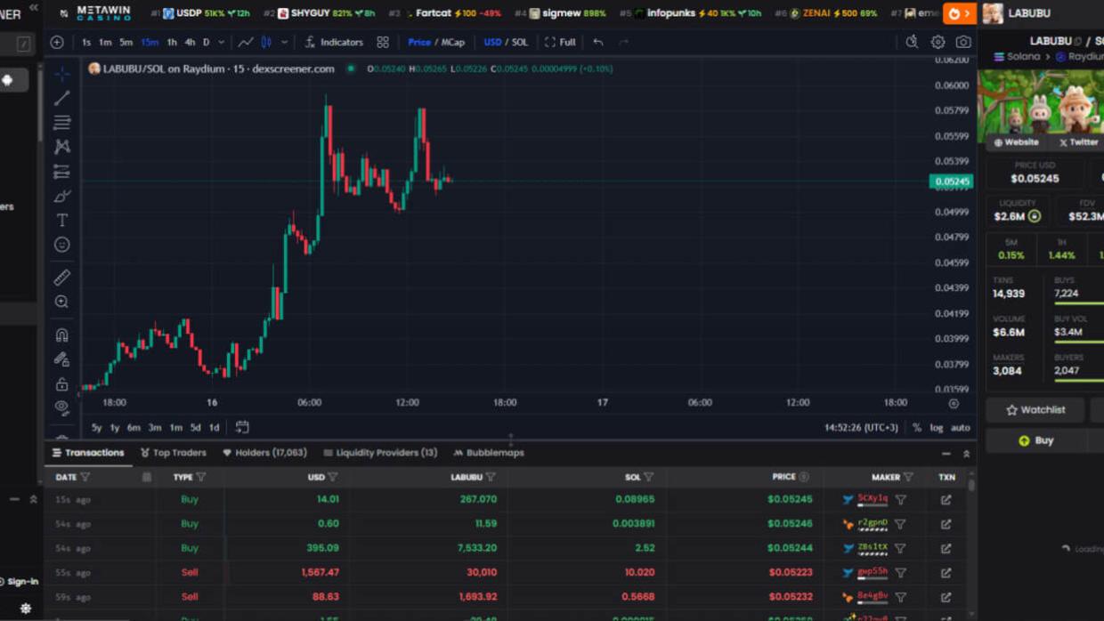Collapse the transactions panel with double chevron
Screen dimensions: 1104x621
click(966, 454)
